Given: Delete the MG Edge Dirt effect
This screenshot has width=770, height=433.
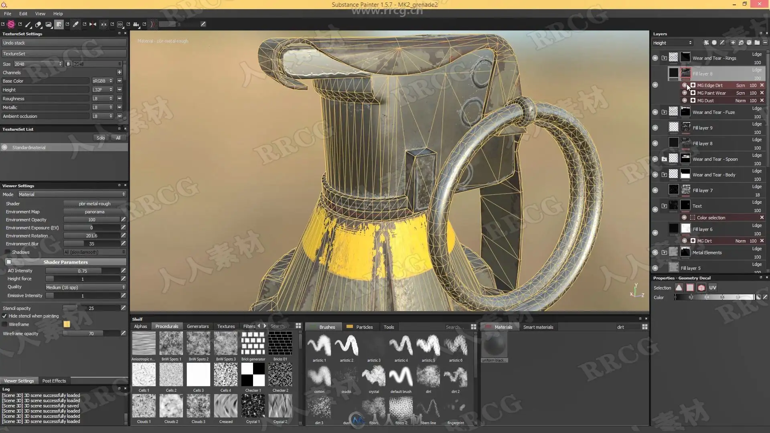Looking at the screenshot, I should coord(762,85).
